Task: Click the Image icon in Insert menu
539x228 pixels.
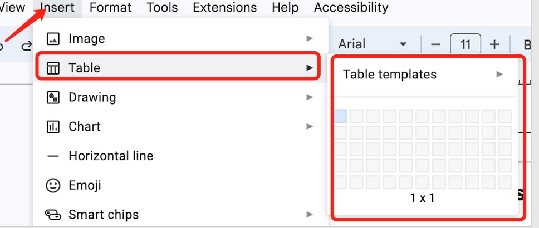Action: (x=53, y=38)
